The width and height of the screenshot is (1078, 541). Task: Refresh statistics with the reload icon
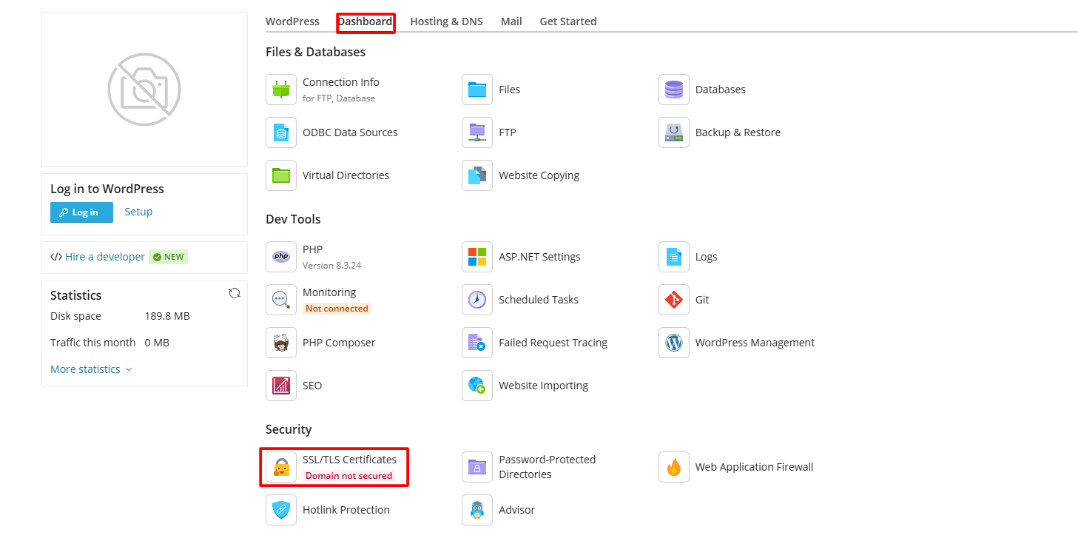(235, 293)
